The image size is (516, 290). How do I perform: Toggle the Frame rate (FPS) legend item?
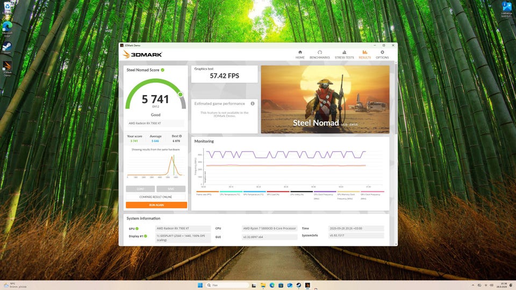click(x=207, y=193)
